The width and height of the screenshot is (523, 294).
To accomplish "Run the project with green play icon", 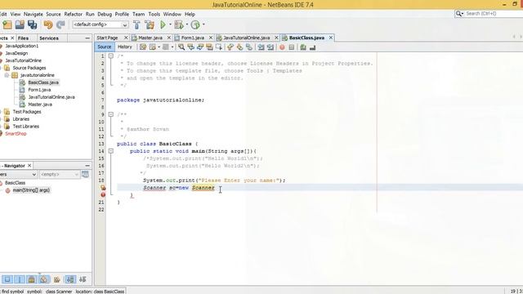I will point(163,24).
